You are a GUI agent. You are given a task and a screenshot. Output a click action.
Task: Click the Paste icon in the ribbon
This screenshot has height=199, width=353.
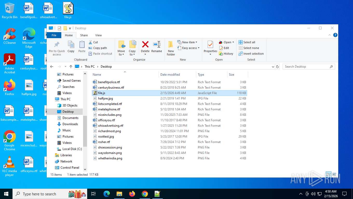click(82, 45)
